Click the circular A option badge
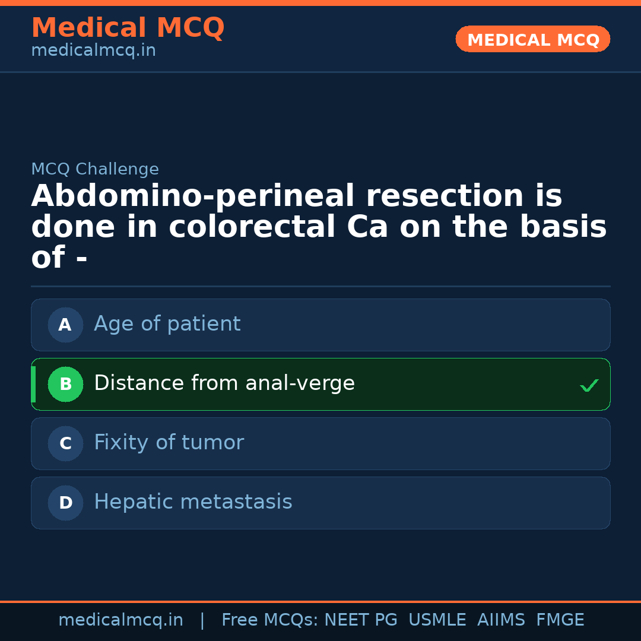 pyautogui.click(x=65, y=325)
